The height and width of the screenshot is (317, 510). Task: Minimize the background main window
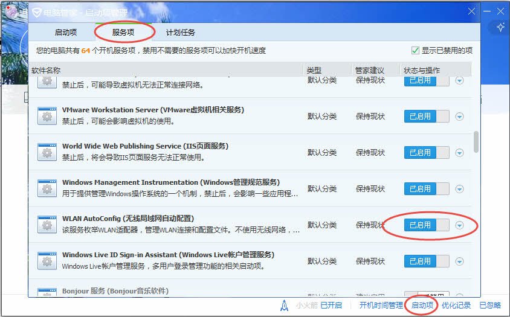click(487, 11)
